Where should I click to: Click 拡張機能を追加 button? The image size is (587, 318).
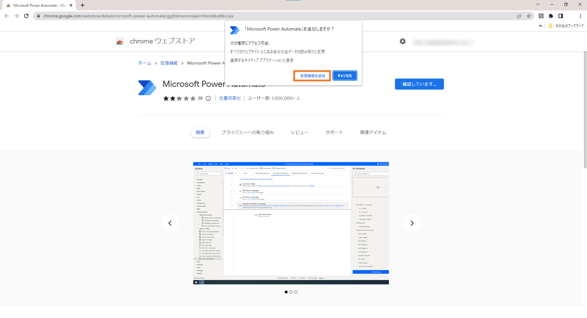pyautogui.click(x=312, y=76)
